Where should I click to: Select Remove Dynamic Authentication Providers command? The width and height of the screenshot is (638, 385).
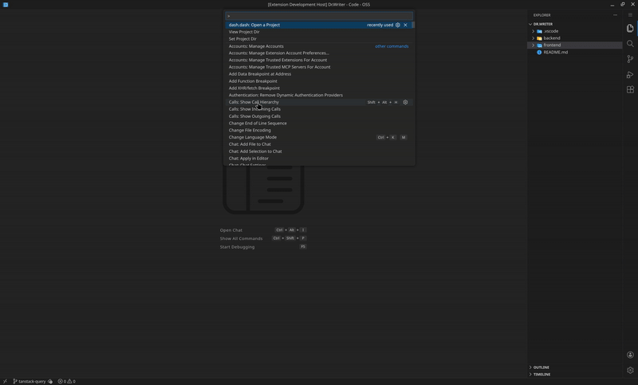tap(319, 95)
